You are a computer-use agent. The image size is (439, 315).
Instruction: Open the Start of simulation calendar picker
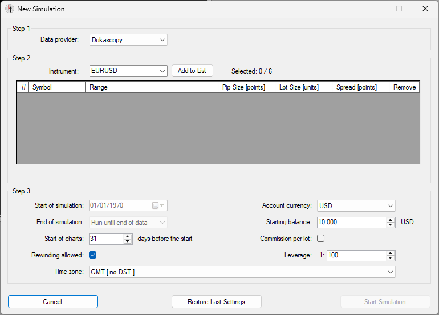158,205
